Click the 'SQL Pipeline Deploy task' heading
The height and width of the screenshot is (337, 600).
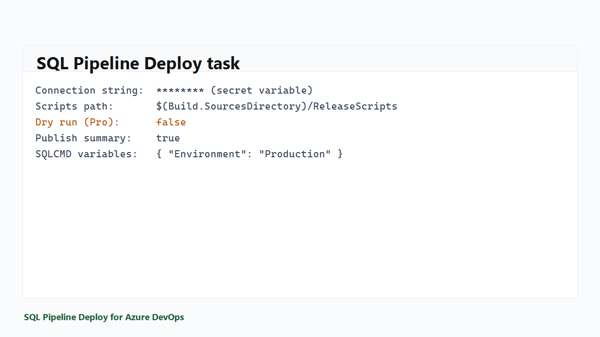point(138,63)
